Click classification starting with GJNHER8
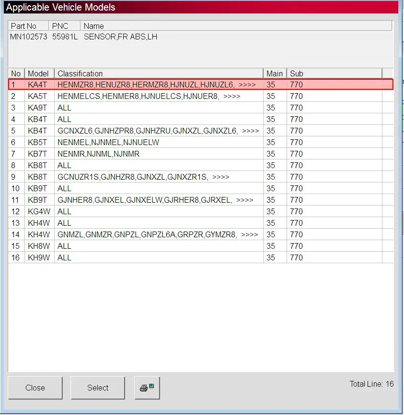This screenshot has height=415, width=404. coord(155,200)
